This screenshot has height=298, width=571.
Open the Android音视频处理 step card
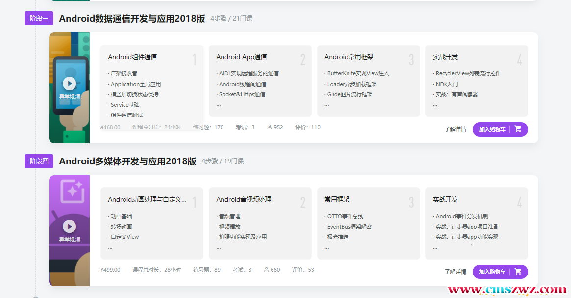[260, 224]
